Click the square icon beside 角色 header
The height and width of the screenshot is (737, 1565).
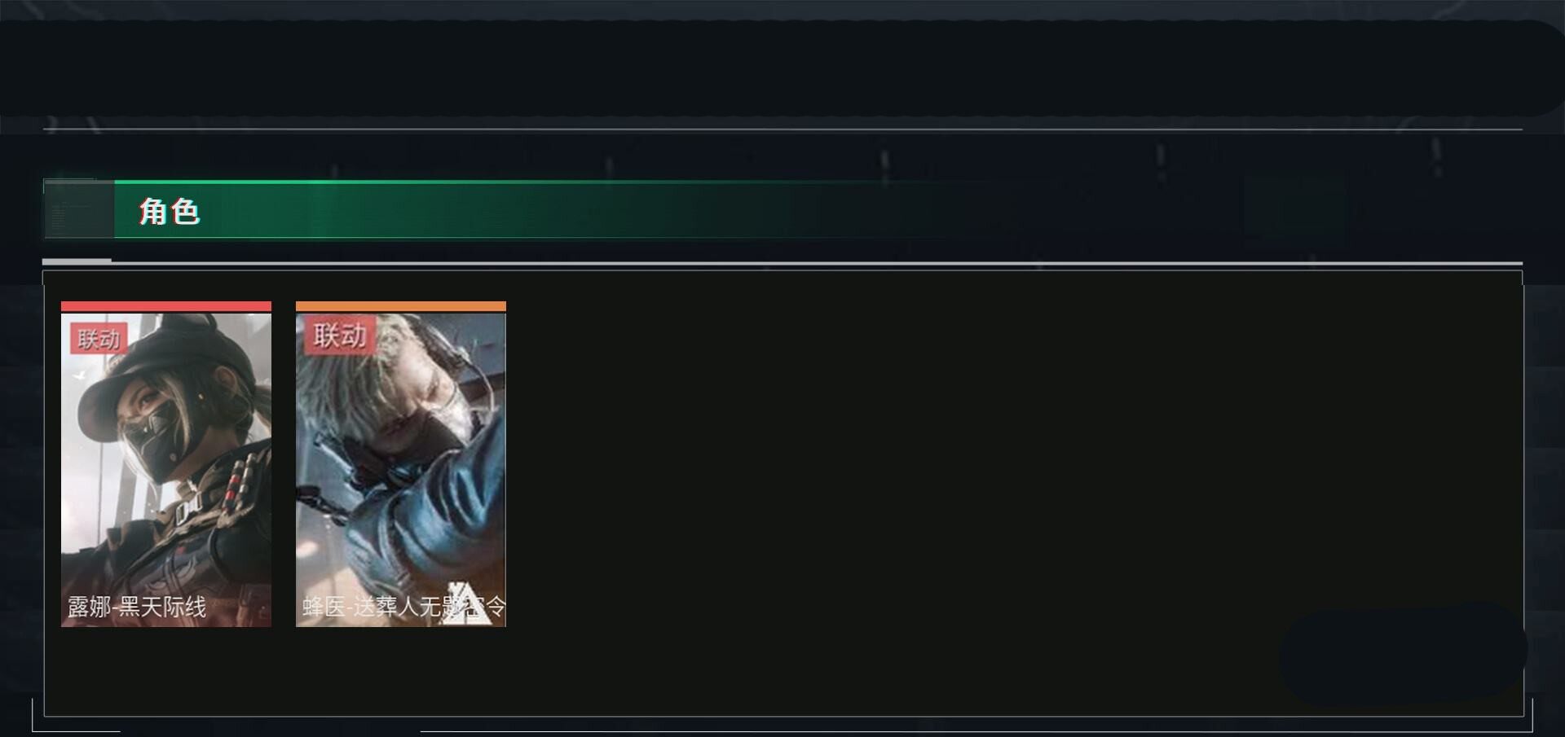[79, 210]
